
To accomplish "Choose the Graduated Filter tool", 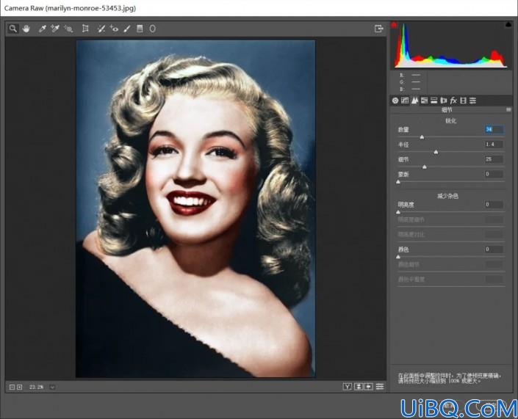I will (x=140, y=29).
